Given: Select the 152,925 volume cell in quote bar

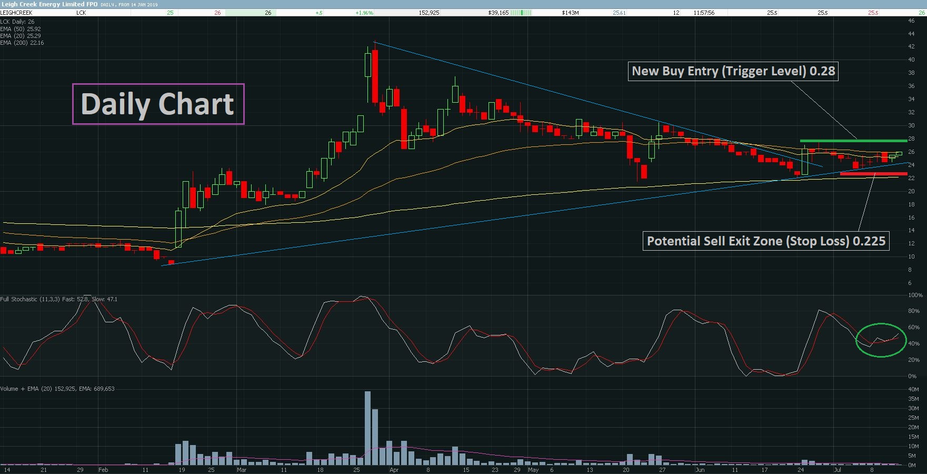Looking at the screenshot, I should (429, 13).
